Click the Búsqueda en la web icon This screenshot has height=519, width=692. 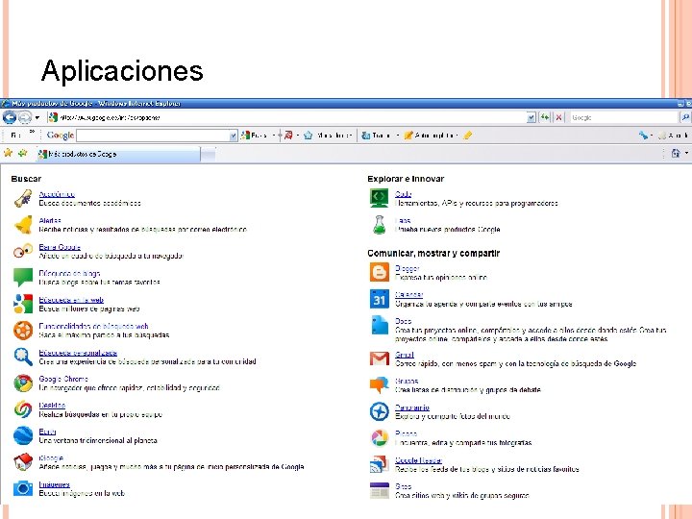(23, 304)
